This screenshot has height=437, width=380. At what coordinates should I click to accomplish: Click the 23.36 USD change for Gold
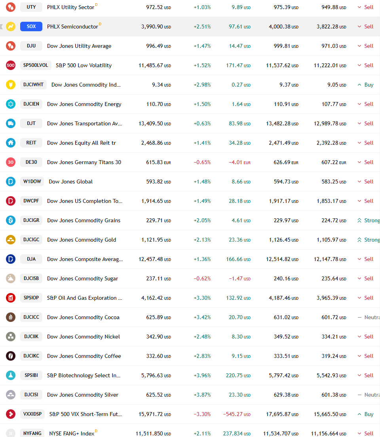point(239,240)
